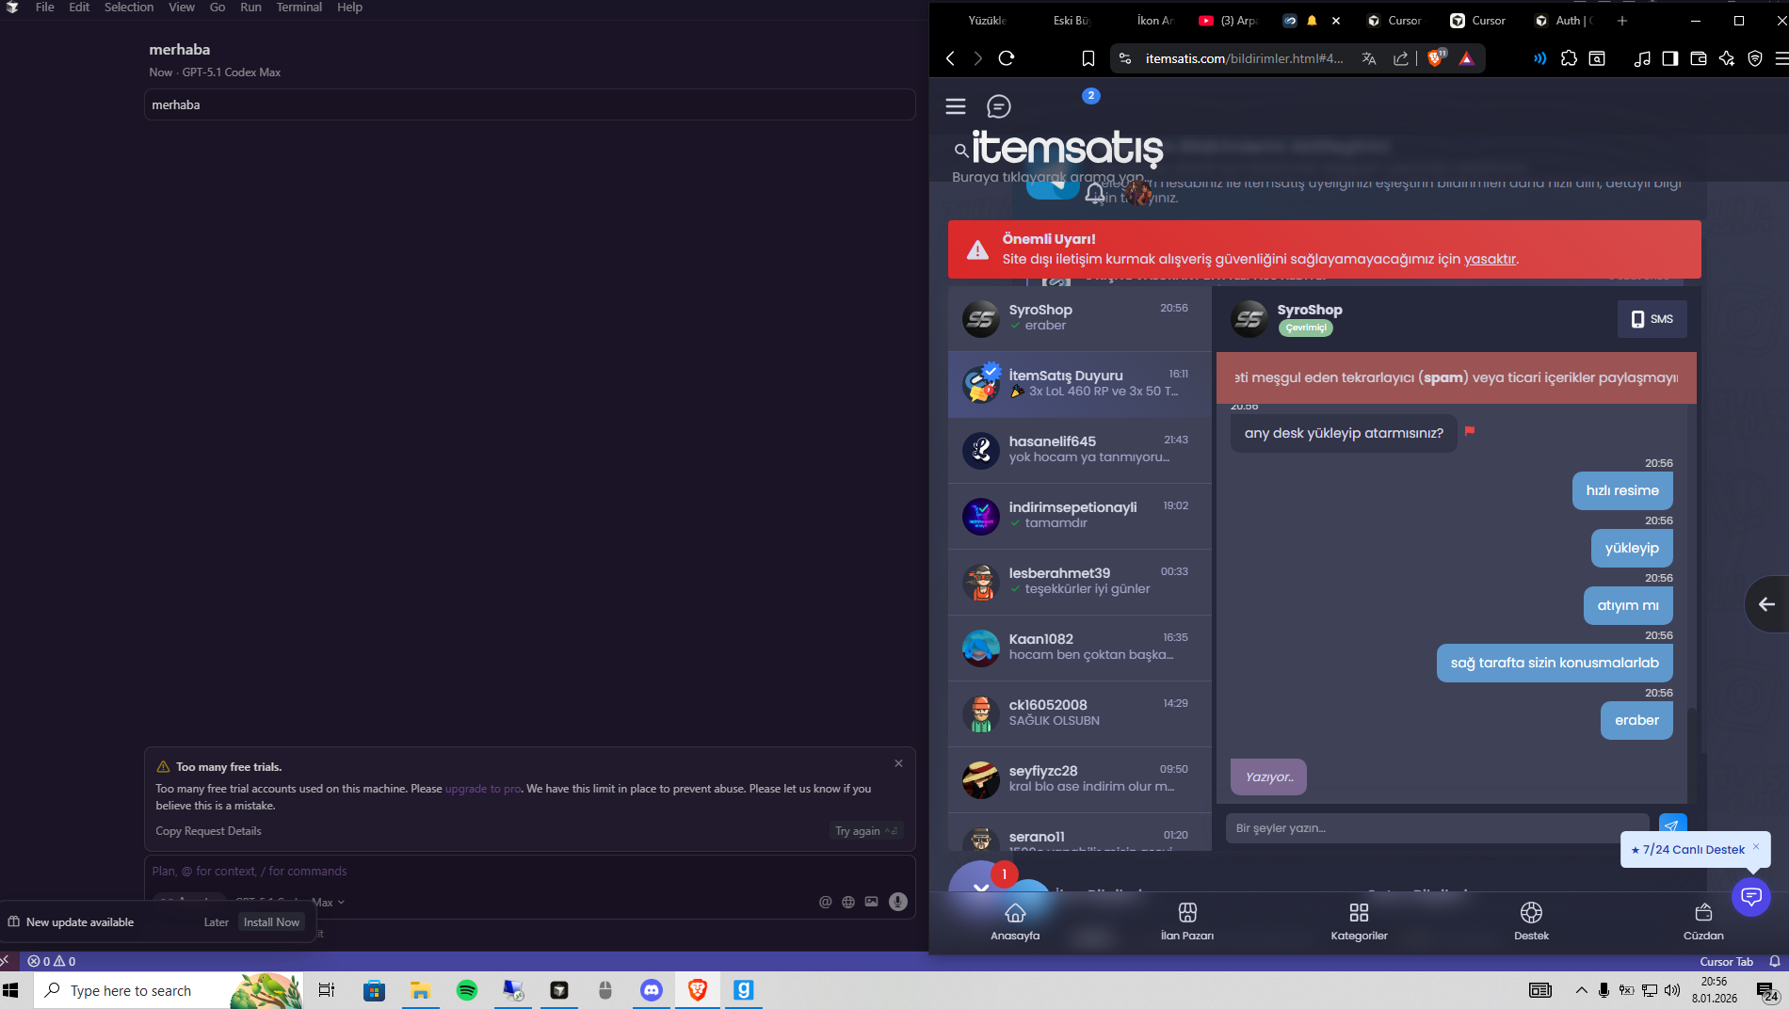Click the SMS button in the chat header

(1652, 319)
